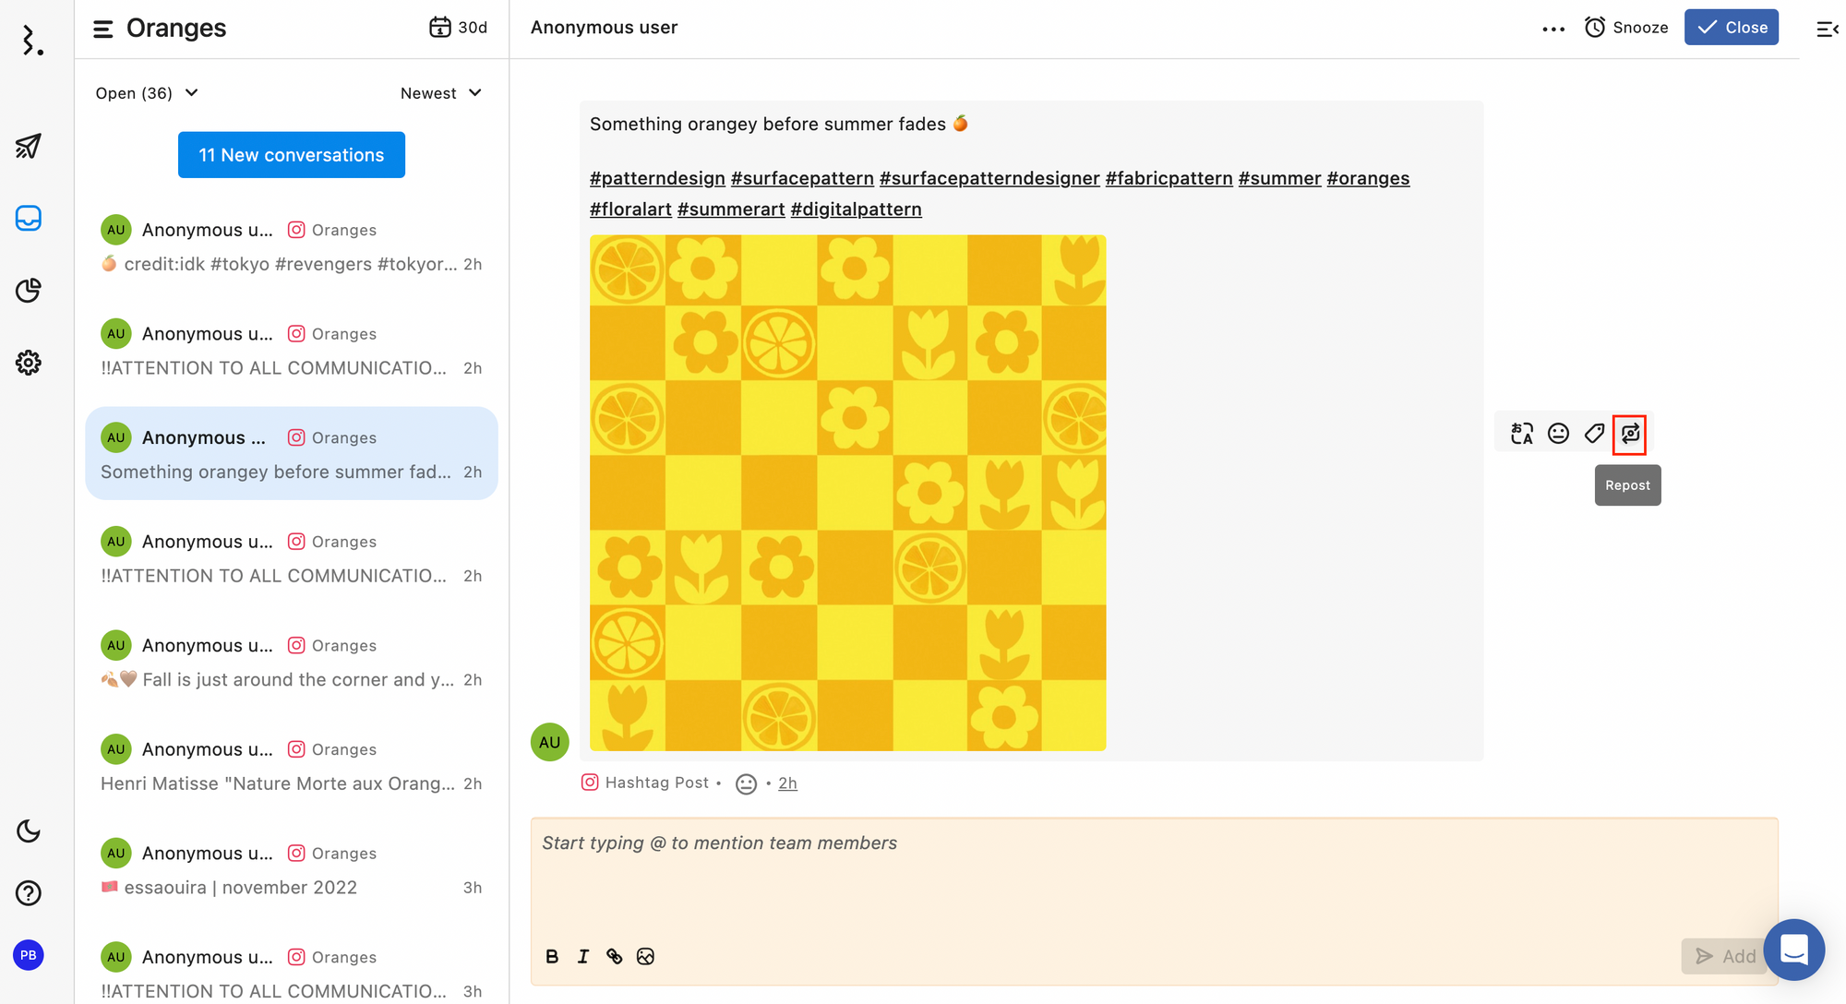
Task: Open the tag label icon
Action: [x=1594, y=434]
